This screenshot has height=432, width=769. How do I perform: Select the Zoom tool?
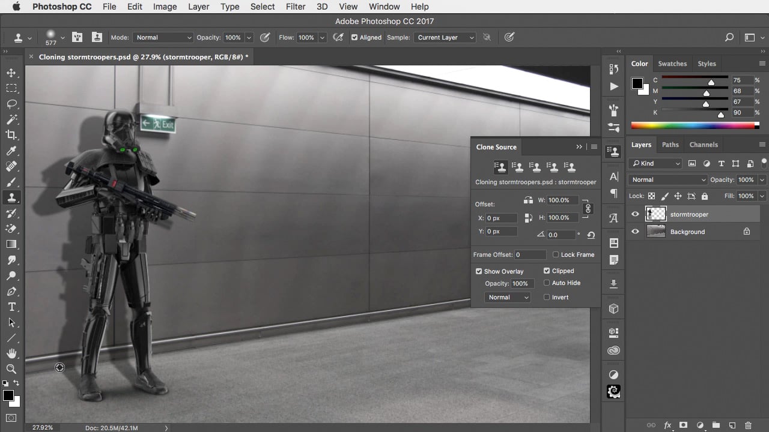click(11, 369)
